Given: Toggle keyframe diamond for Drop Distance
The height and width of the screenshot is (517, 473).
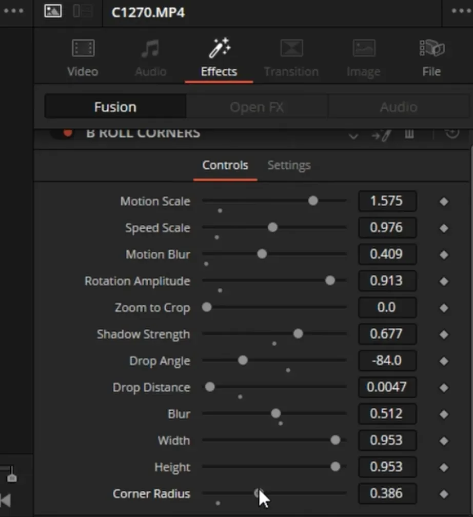Looking at the screenshot, I should click(444, 388).
